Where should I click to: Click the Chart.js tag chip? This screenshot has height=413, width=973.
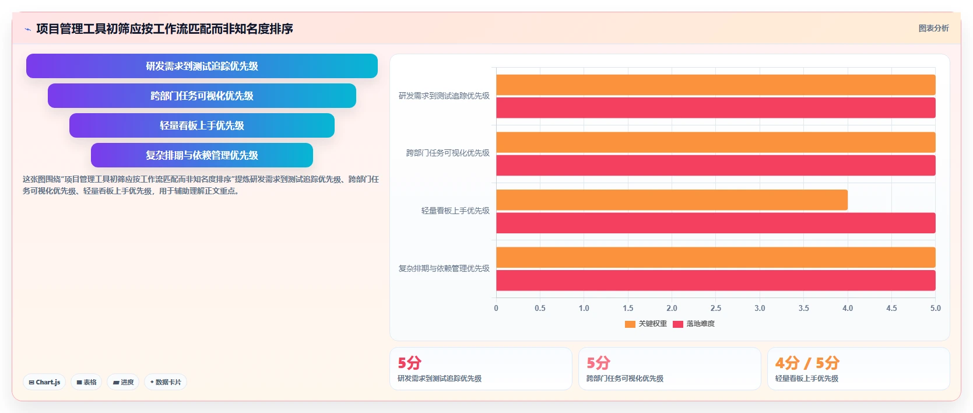[x=44, y=382]
